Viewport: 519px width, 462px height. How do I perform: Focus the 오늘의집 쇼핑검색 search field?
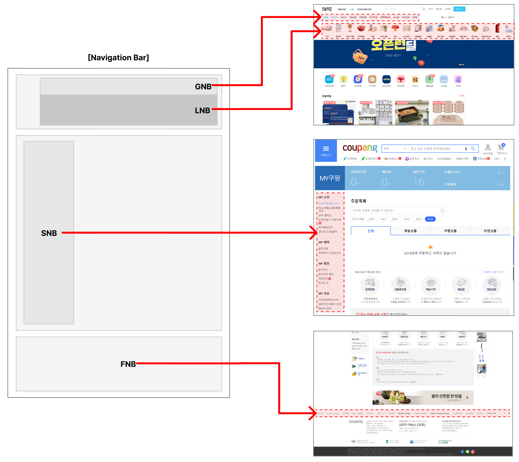[402, 9]
